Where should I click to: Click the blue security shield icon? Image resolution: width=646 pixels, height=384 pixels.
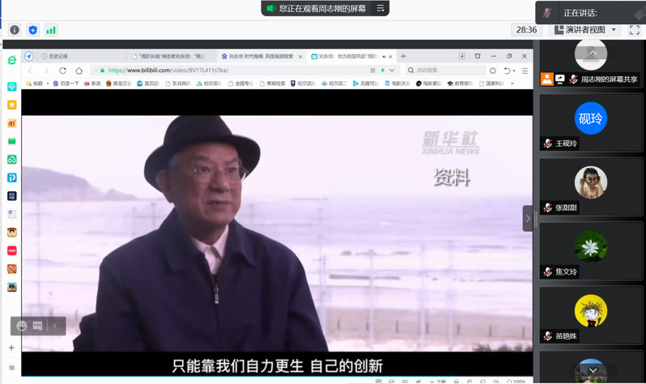pos(33,30)
